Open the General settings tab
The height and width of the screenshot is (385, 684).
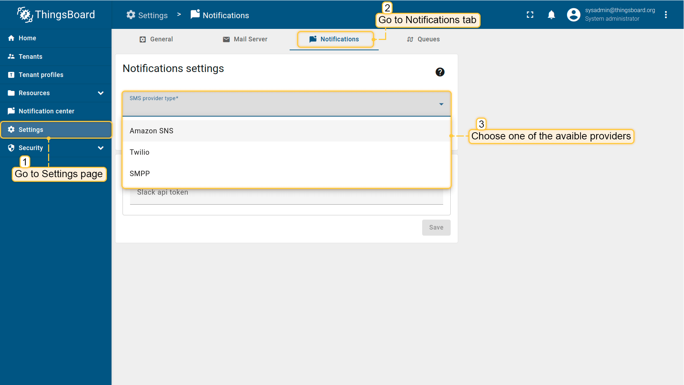156,39
